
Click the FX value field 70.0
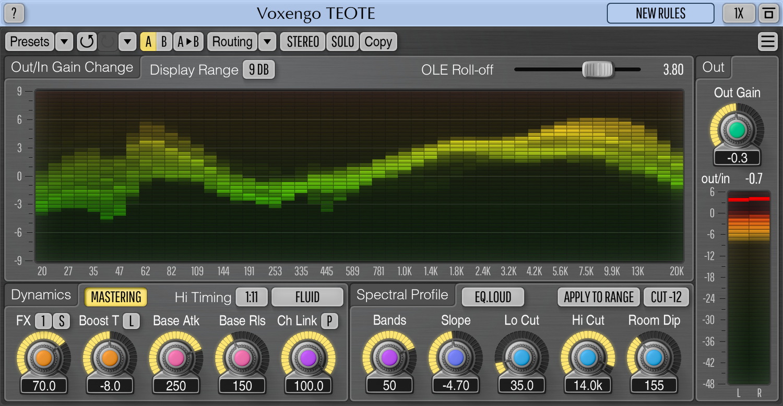coord(43,386)
